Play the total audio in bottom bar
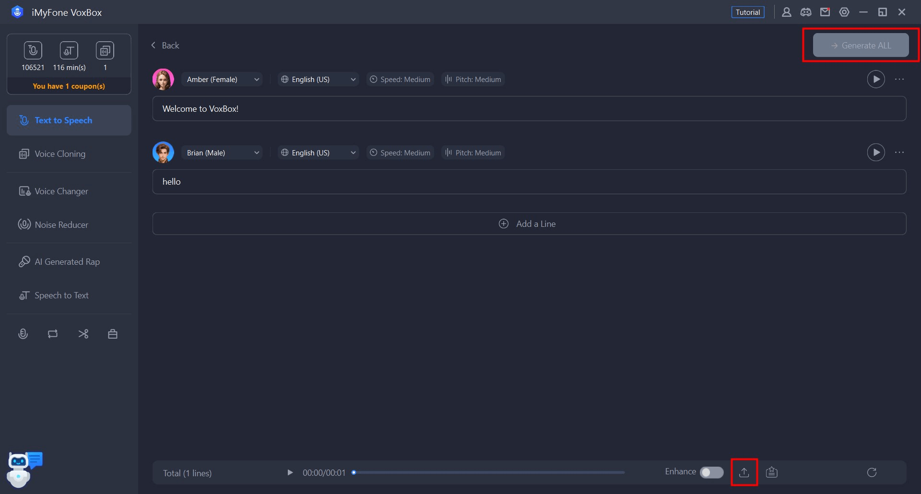 (290, 473)
